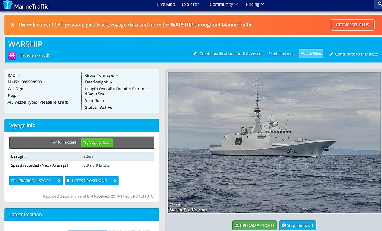
Task: Expand the Community dropdown chevron
Action: coord(236,4)
